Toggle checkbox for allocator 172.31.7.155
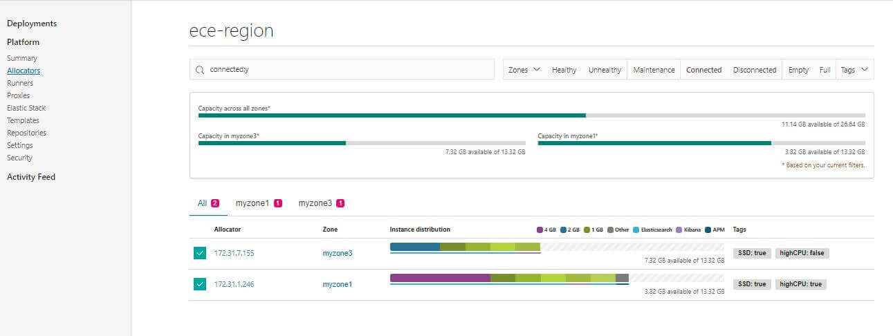 (x=200, y=253)
